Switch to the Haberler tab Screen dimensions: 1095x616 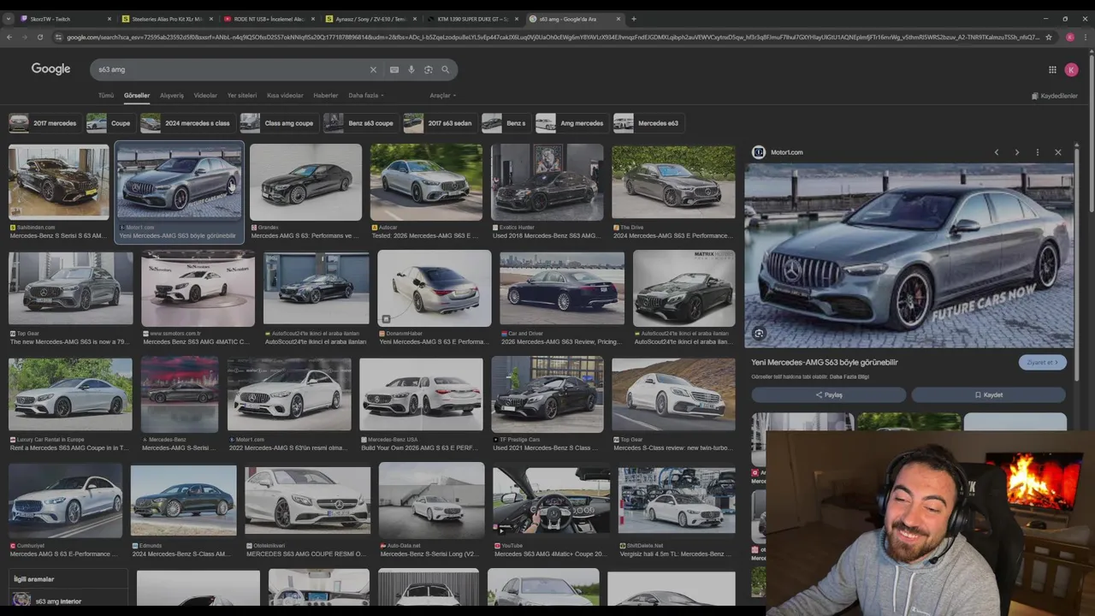click(x=326, y=96)
